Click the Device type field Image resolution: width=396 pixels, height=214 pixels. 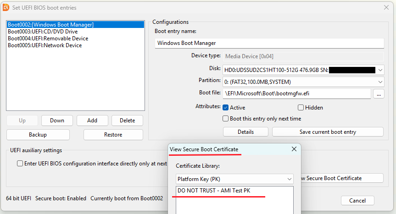303,56
